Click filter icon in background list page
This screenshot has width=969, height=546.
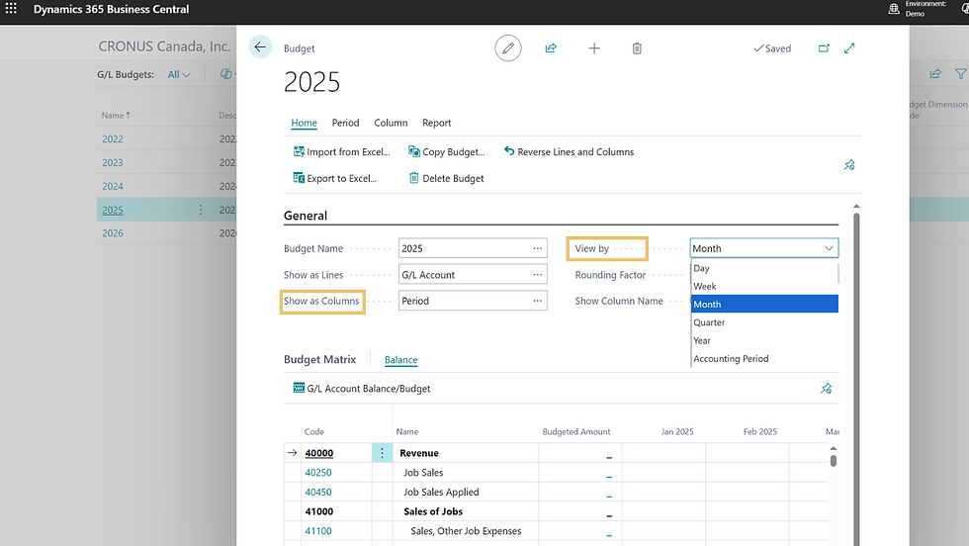(961, 74)
